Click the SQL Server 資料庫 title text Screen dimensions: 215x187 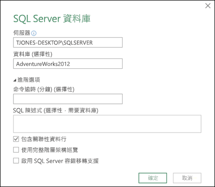[52, 18]
